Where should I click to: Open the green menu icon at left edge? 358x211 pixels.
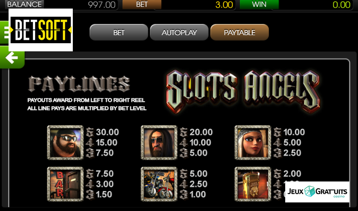coord(4,33)
